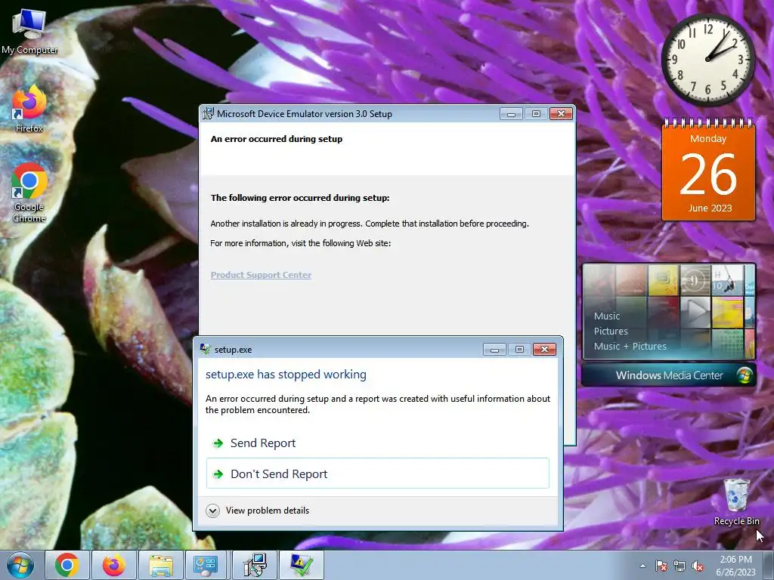
Task: Click the Start button orb
Action: point(20,565)
